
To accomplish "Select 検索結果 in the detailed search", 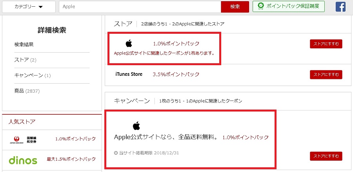I will [24, 45].
